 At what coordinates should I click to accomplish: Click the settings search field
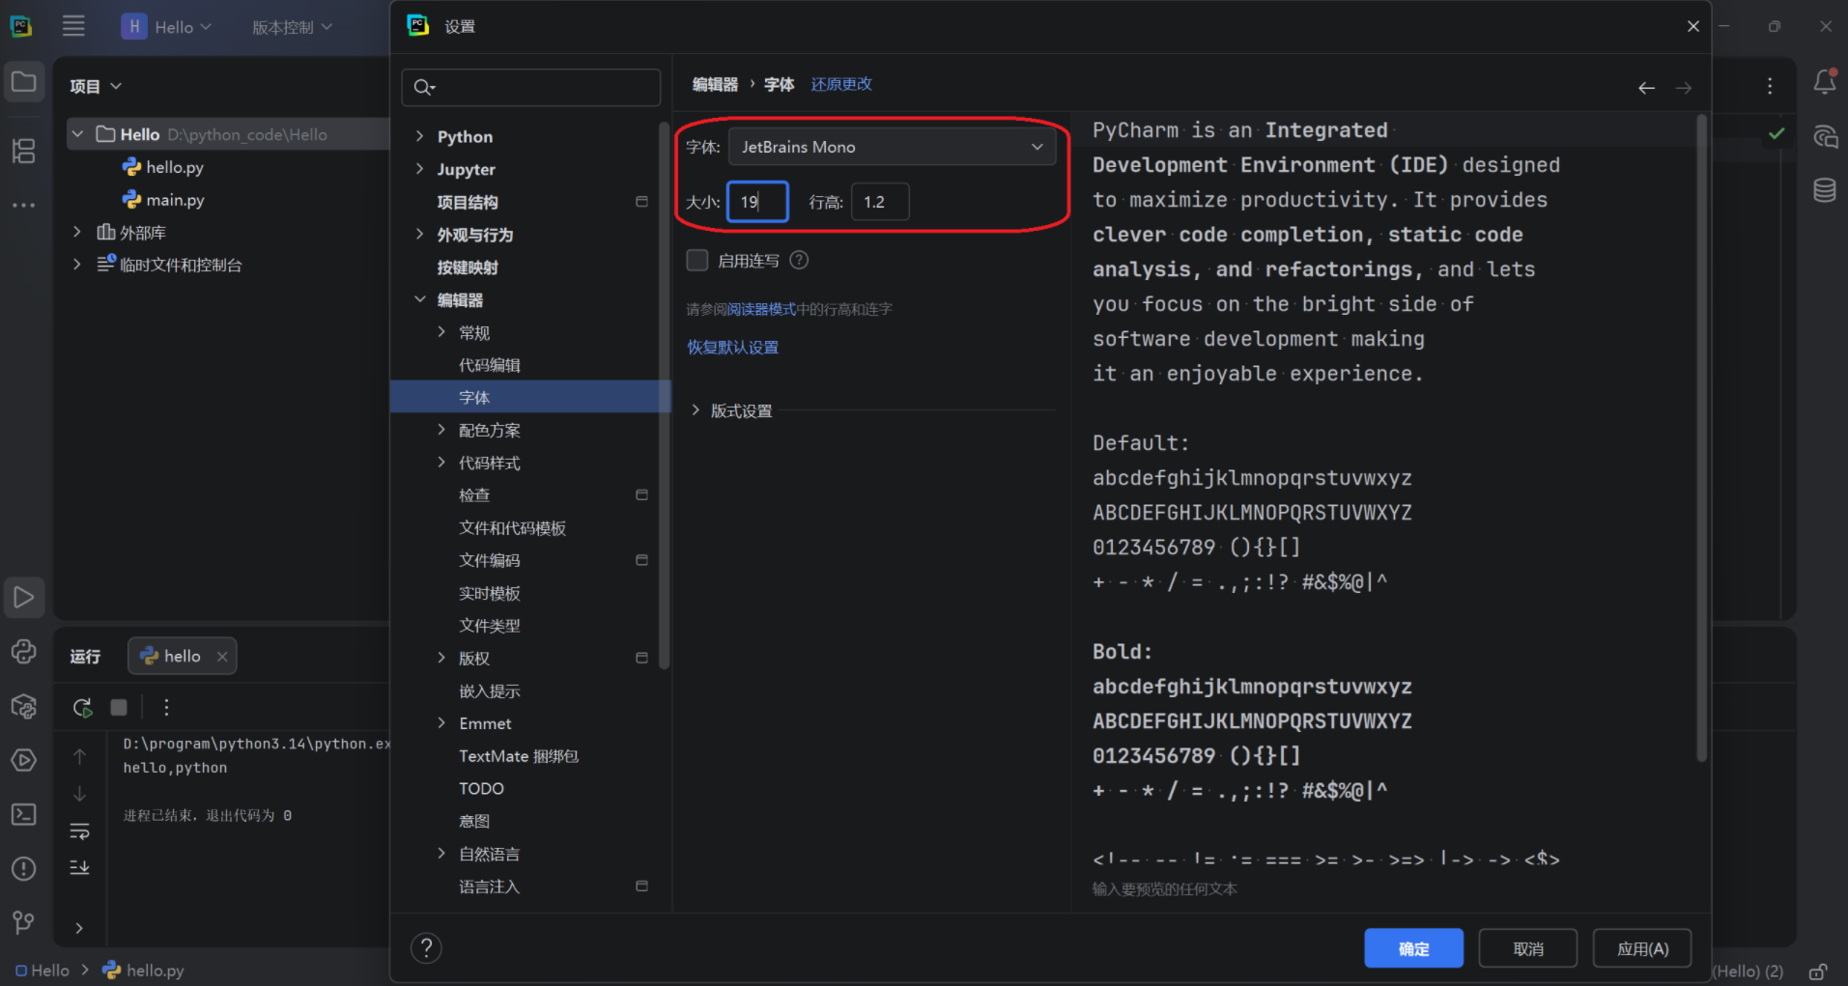(x=531, y=88)
